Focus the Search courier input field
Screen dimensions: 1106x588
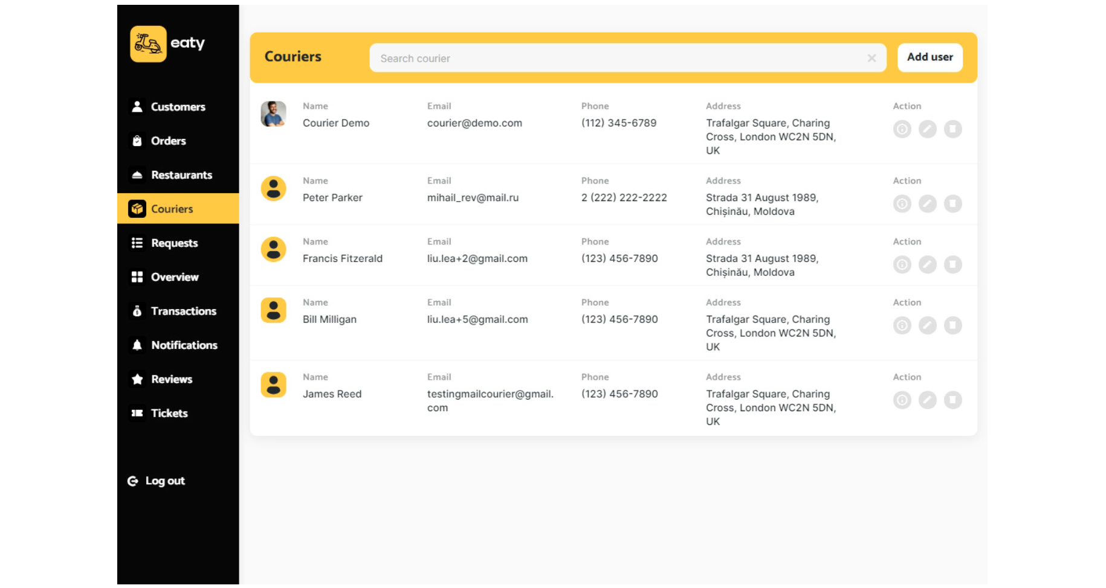coord(616,59)
